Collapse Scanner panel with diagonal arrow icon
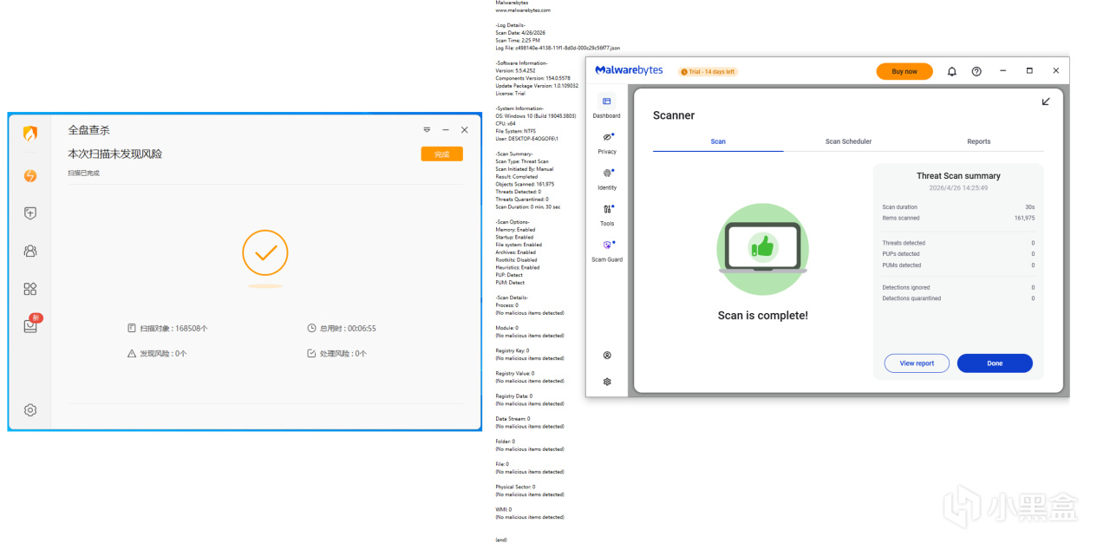1110x543 pixels. click(x=1046, y=101)
